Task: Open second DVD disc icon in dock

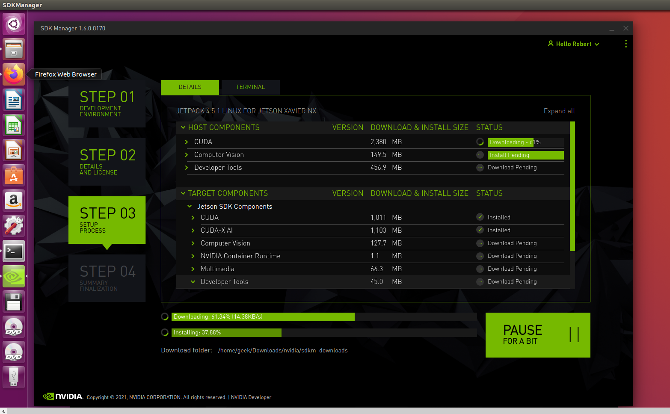Action: click(14, 352)
